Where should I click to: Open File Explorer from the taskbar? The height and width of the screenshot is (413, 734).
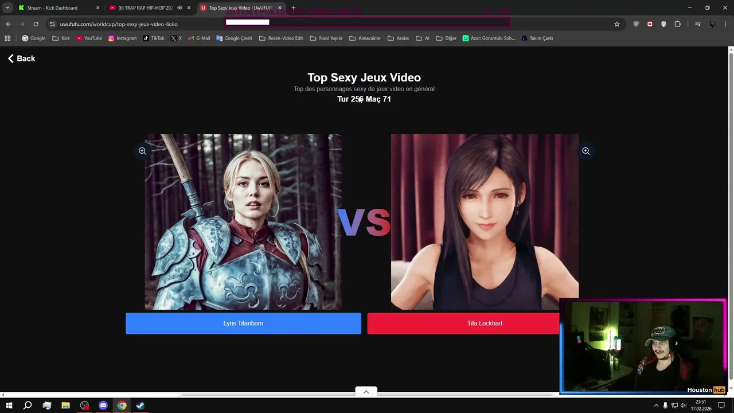pos(65,406)
